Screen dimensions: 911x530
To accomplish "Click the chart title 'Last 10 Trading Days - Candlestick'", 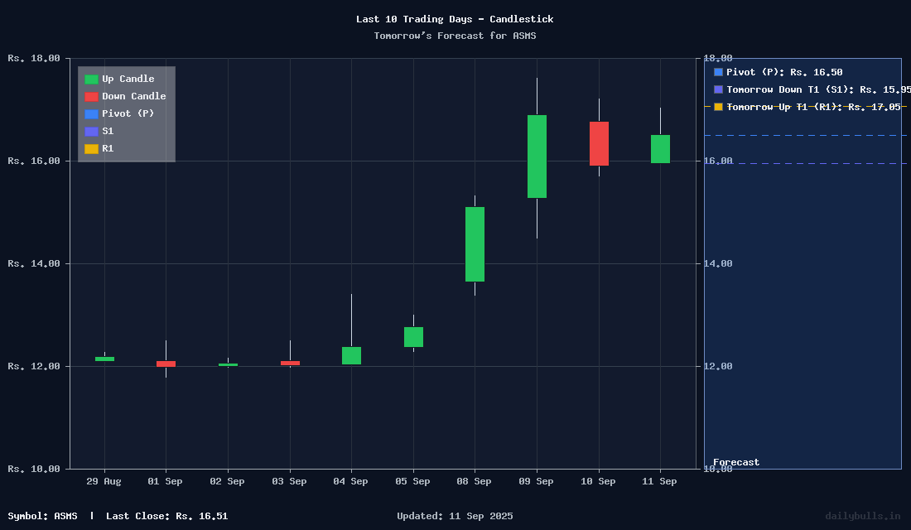I will (455, 19).
